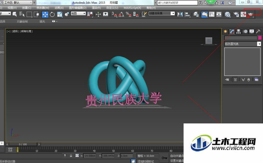Toggle the Selection Lock padlock icon
The width and height of the screenshot is (263, 163).
pos(71,156)
